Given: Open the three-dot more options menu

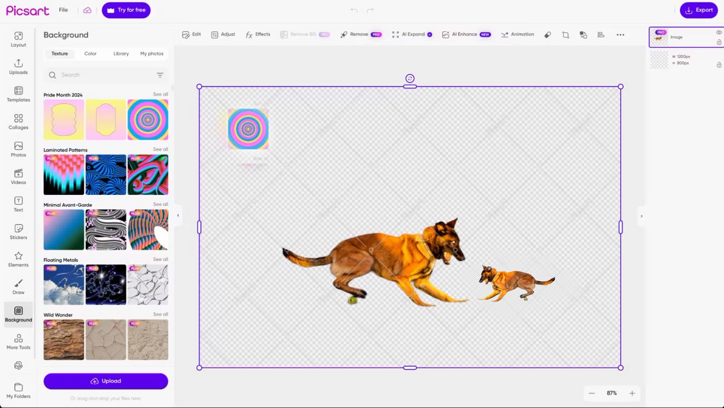Looking at the screenshot, I should tap(620, 35).
